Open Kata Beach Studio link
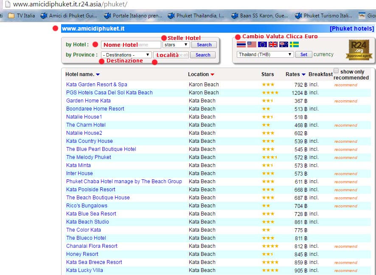 pos(87,222)
